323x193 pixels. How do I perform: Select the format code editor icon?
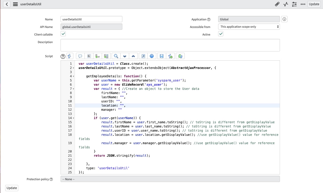(x=88, y=56)
